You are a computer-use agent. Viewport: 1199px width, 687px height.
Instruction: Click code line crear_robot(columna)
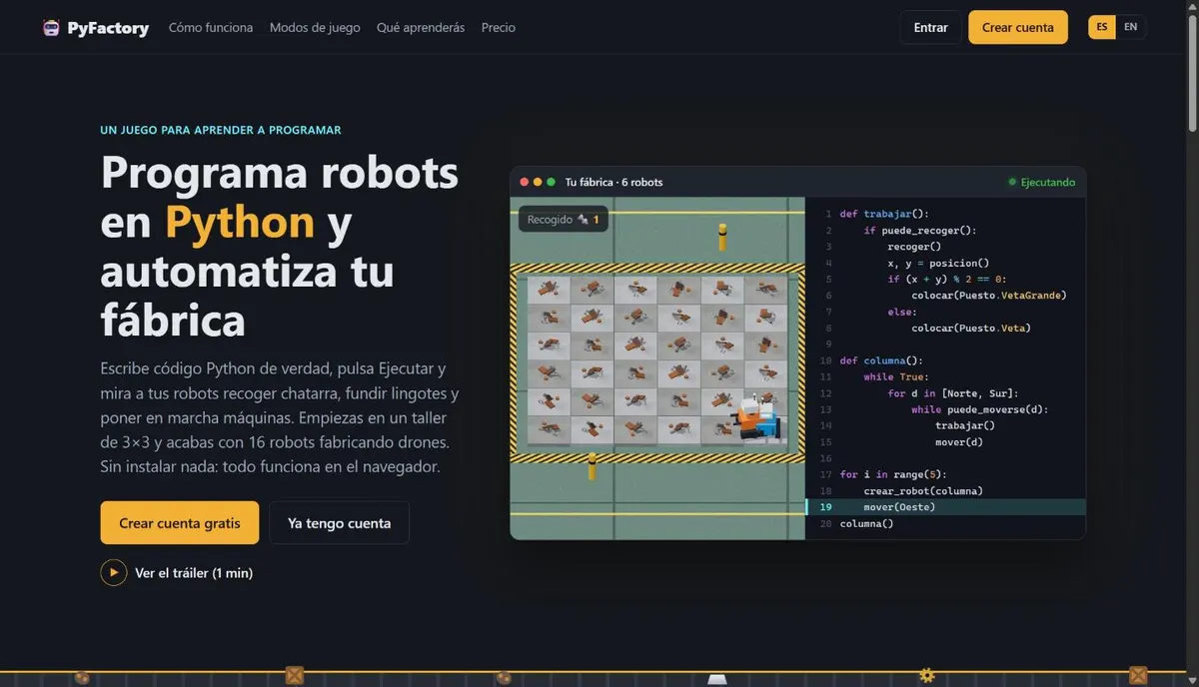(x=923, y=491)
